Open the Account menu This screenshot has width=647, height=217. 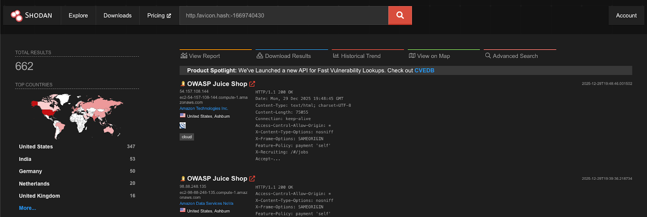(626, 15)
